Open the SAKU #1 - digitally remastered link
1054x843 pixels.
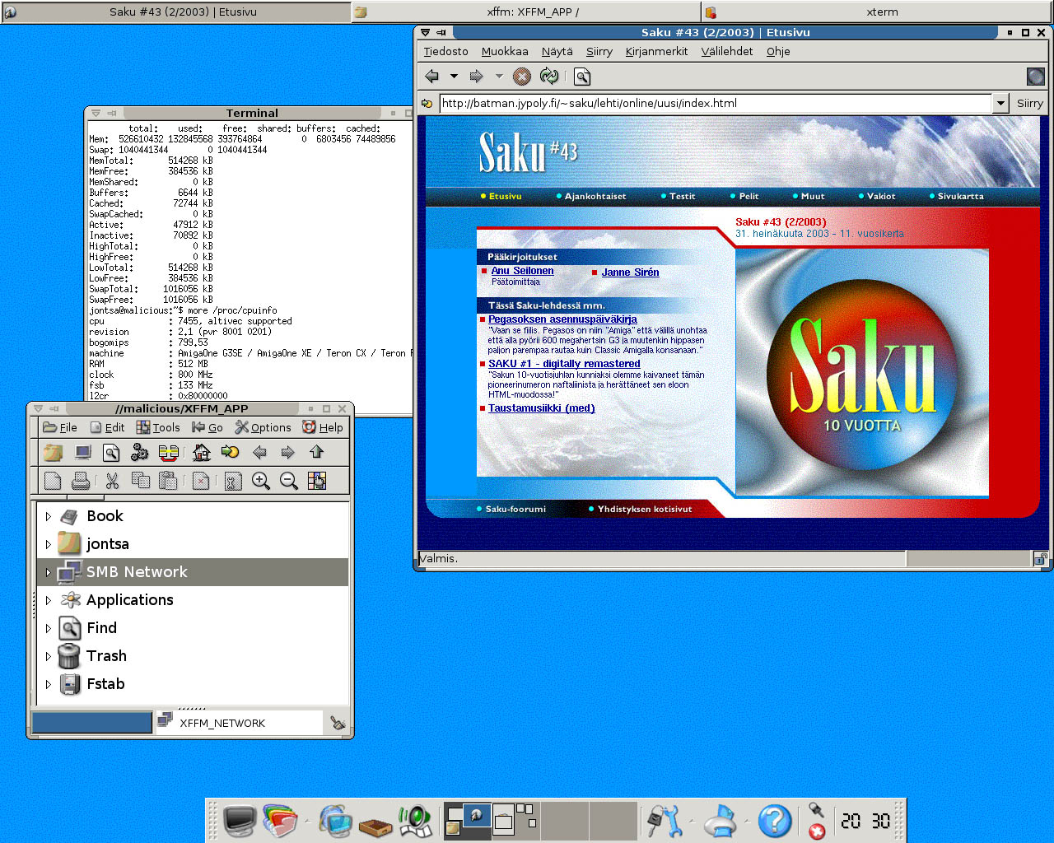point(564,364)
